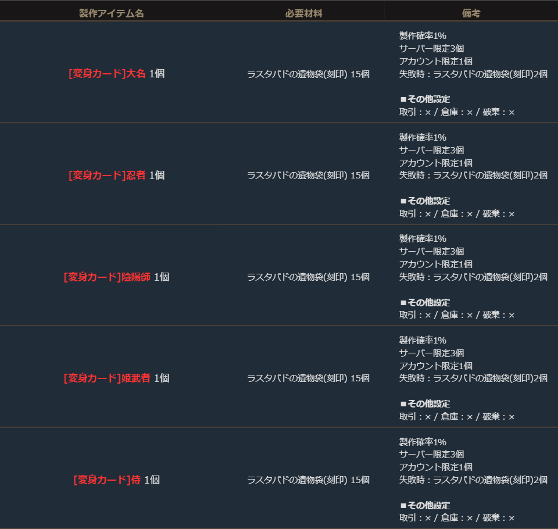Click the 必要材料 column header
This screenshot has width=558, height=529.
303,13
